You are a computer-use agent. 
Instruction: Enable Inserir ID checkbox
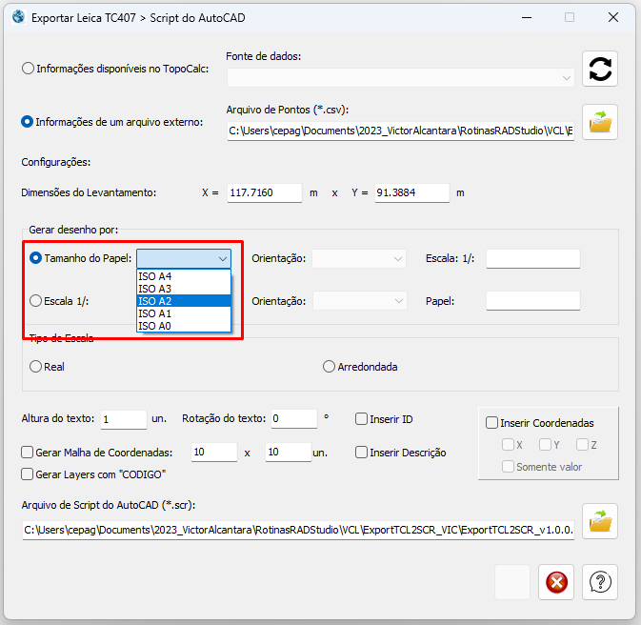pyautogui.click(x=362, y=419)
